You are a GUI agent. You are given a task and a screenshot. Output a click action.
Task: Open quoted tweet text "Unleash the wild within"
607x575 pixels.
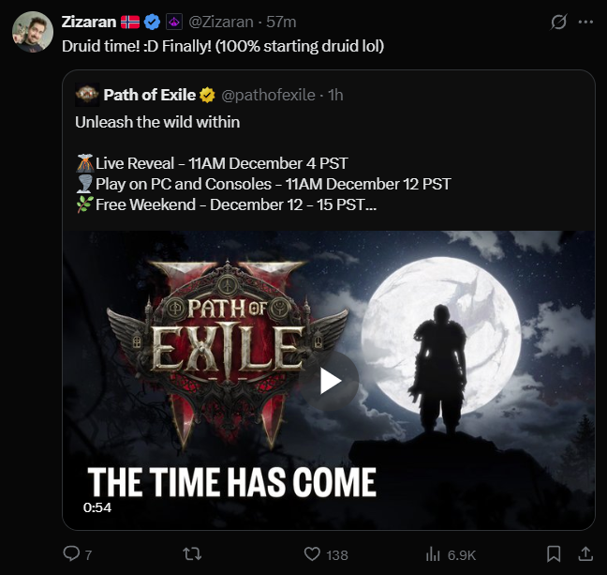[x=157, y=122]
